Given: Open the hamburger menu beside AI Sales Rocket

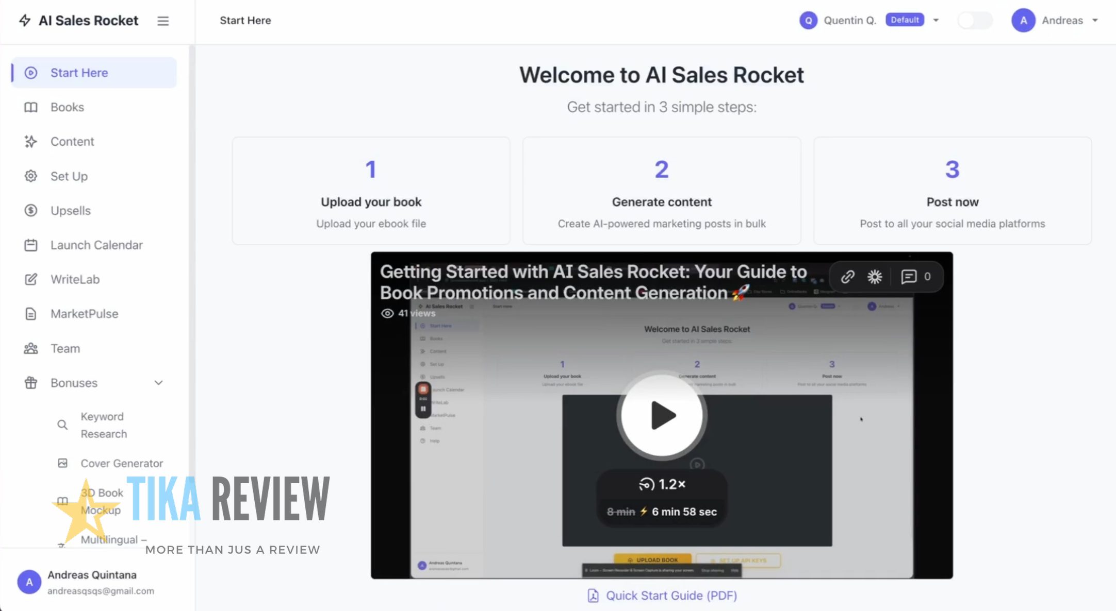Looking at the screenshot, I should click(x=163, y=21).
